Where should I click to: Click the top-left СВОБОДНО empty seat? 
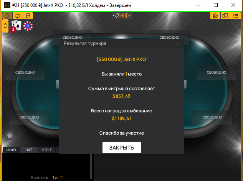tap(72, 37)
